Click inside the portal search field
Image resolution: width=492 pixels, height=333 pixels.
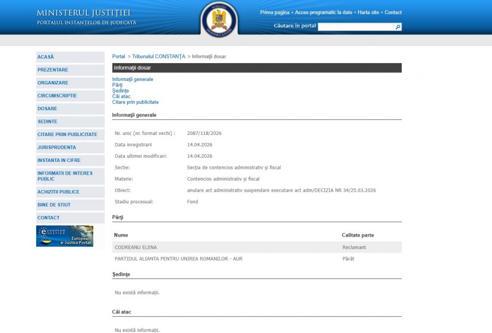coord(356,27)
